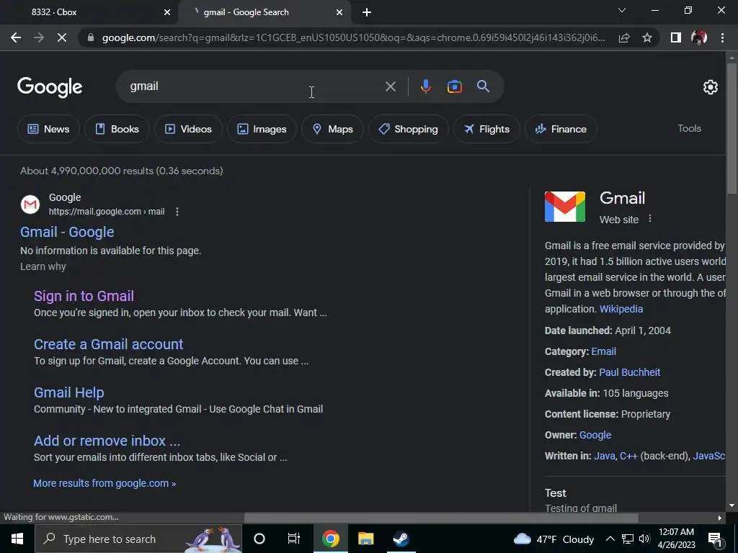This screenshot has height=553, width=738.
Task: Click the taskbar search box
Action: click(x=138, y=539)
